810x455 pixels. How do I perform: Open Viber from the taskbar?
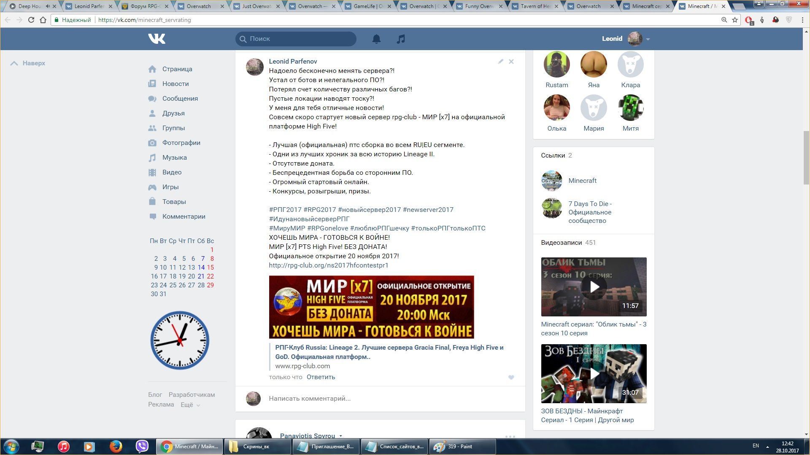[142, 446]
